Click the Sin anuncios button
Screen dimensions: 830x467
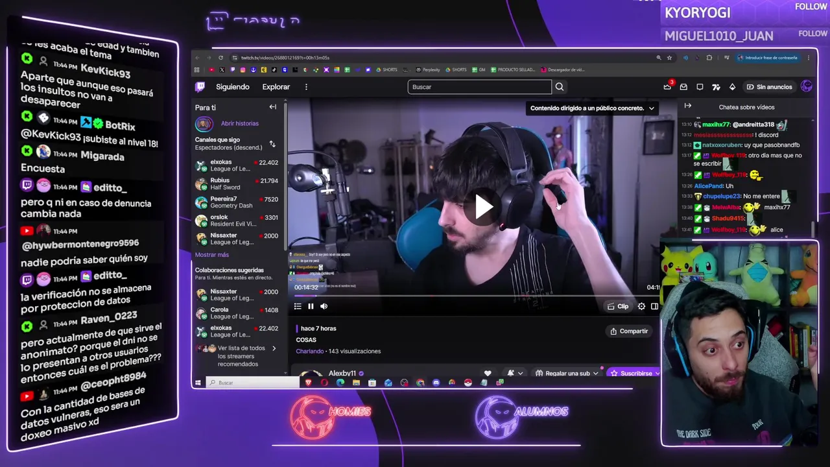coord(769,87)
